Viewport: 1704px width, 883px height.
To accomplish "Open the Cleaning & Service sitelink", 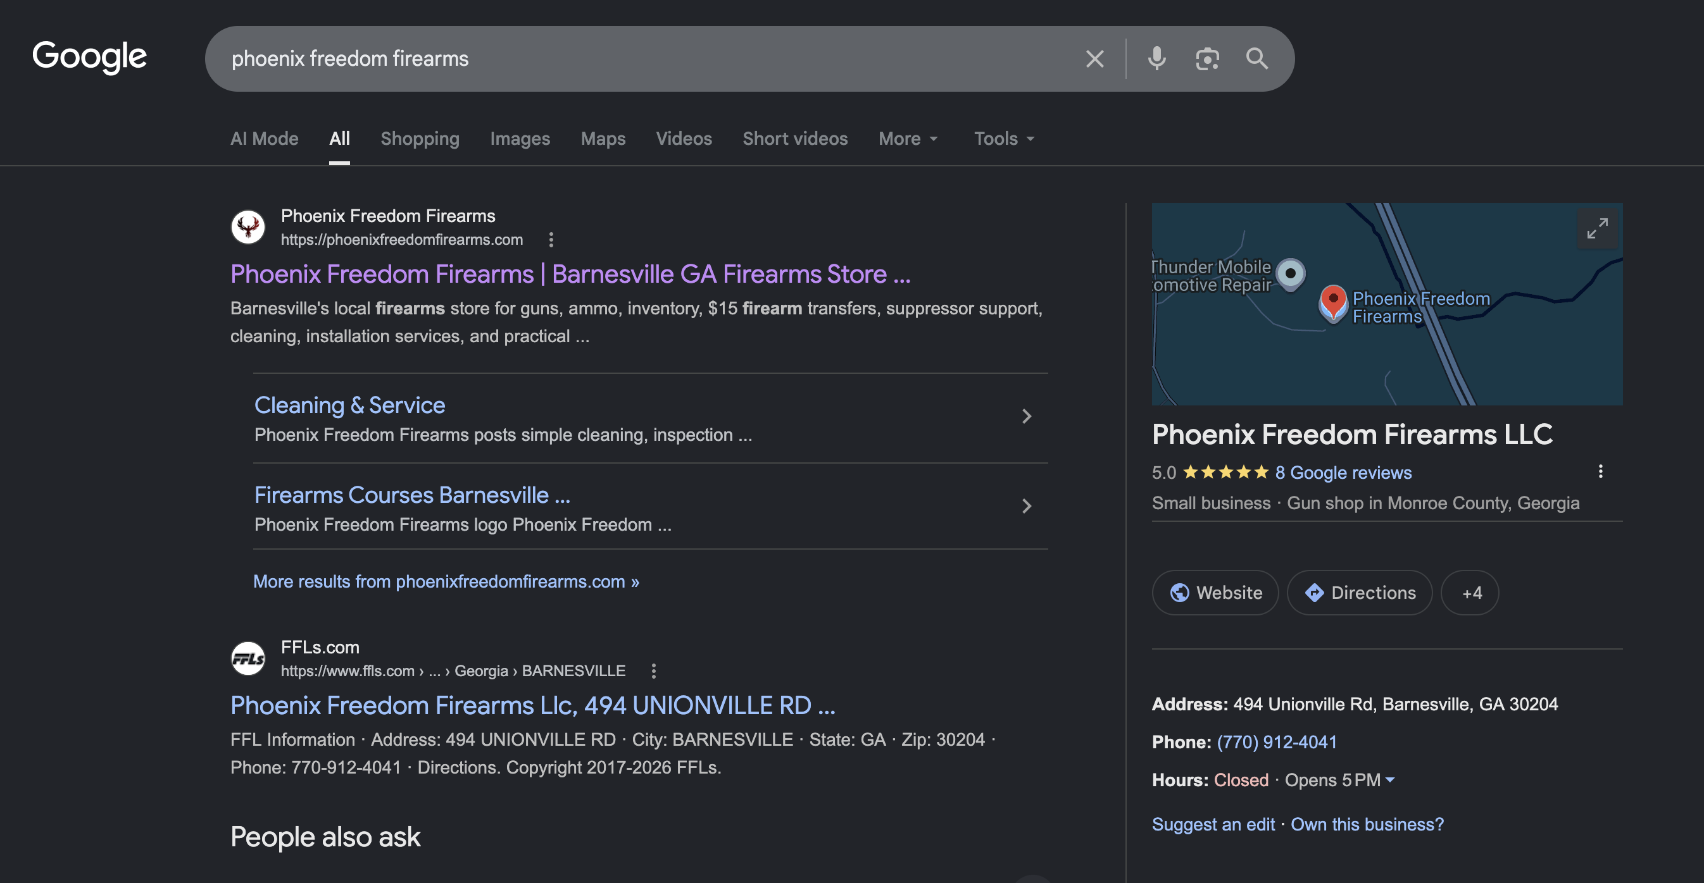I will (349, 404).
